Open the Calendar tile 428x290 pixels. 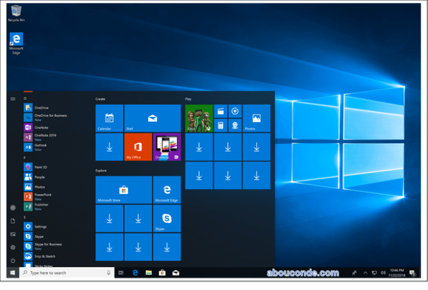(x=109, y=118)
